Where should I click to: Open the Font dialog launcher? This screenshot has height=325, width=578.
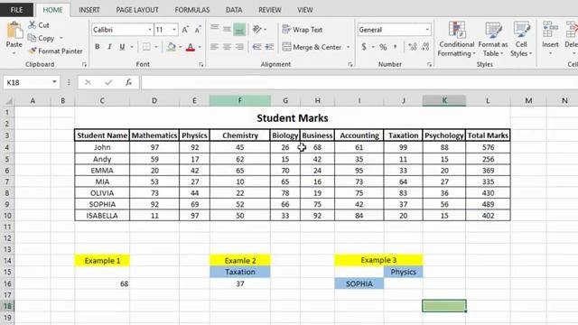(x=200, y=64)
